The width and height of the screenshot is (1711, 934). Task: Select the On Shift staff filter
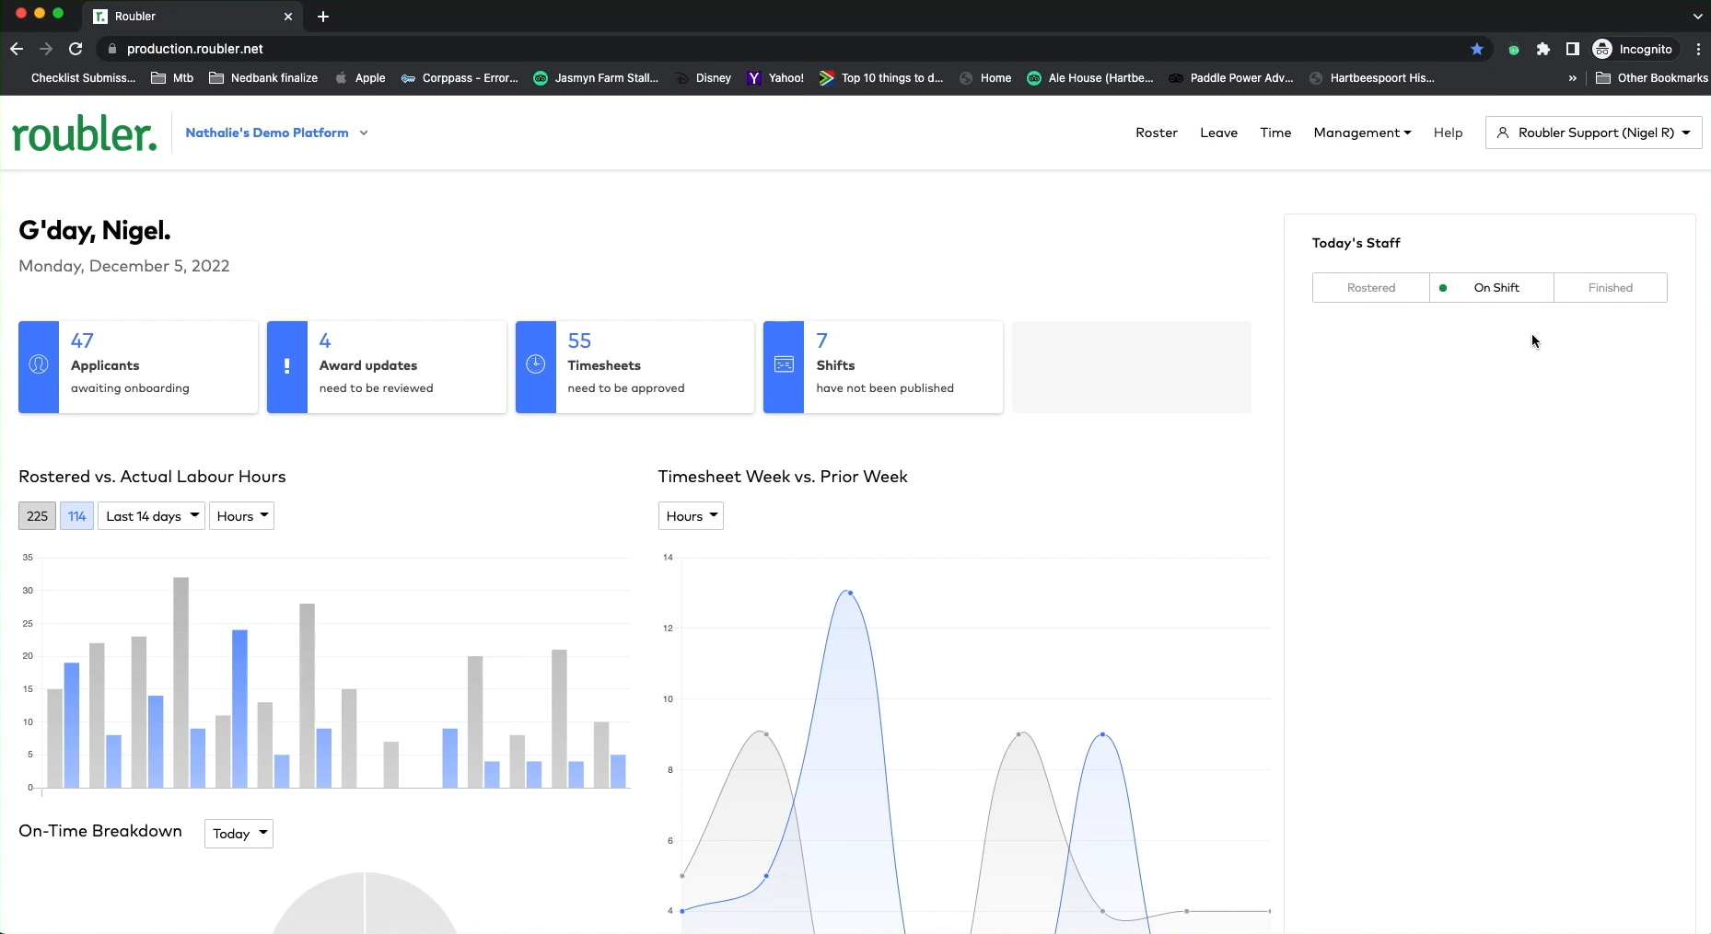click(1492, 288)
